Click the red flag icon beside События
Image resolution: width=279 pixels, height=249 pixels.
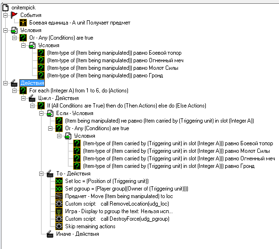click(14, 15)
